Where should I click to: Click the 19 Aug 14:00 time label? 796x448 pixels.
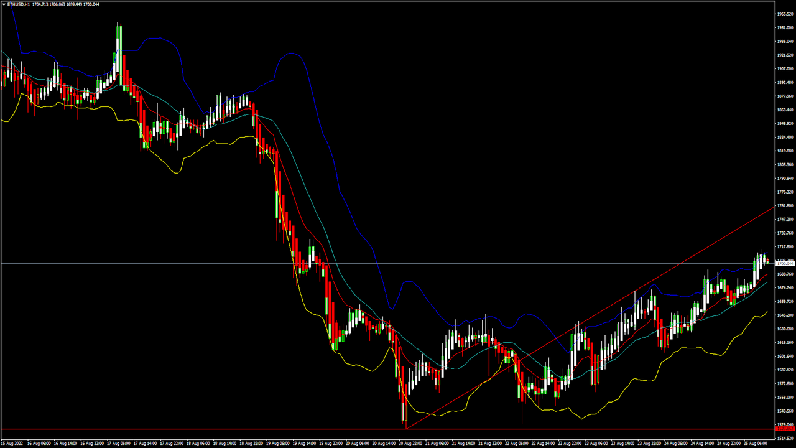click(x=305, y=444)
